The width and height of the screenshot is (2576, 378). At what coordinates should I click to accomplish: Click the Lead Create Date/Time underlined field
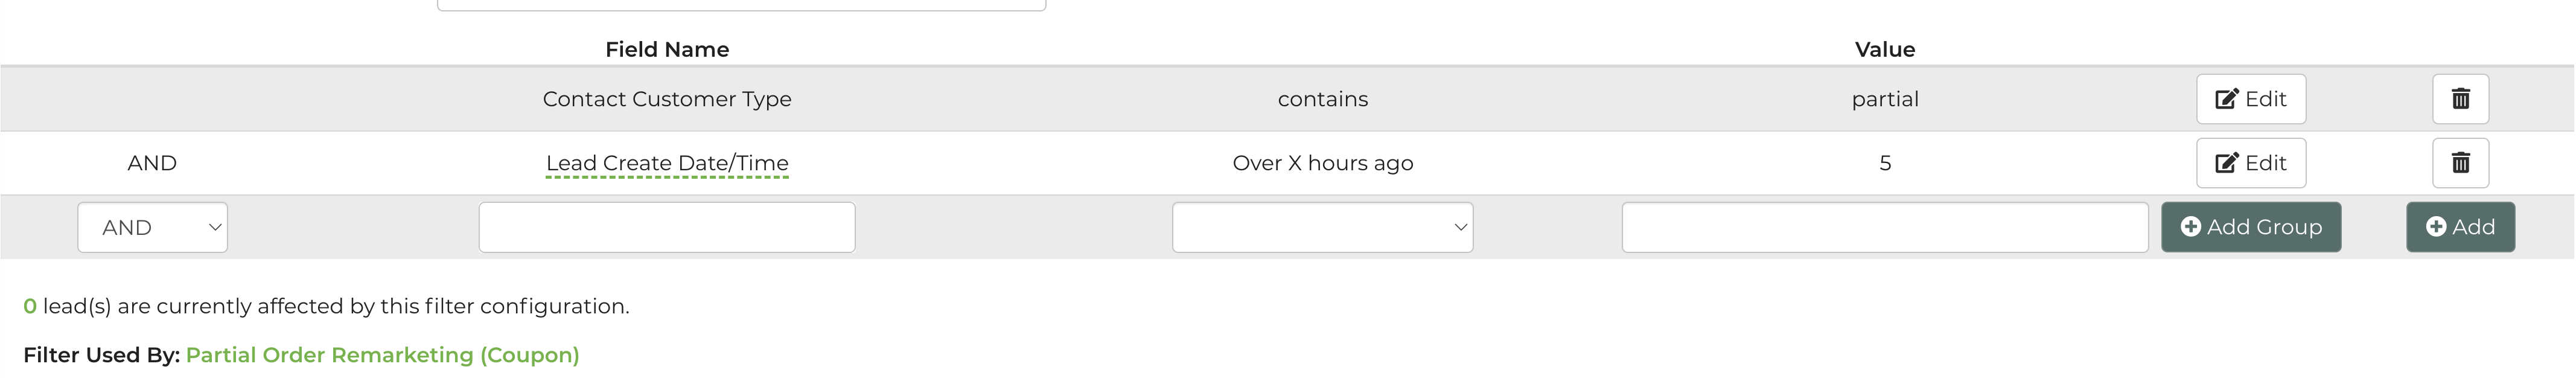pyautogui.click(x=667, y=163)
